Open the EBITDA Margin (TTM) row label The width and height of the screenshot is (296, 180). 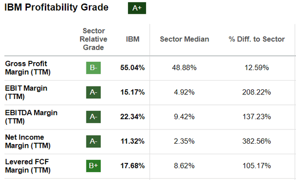[31, 117]
